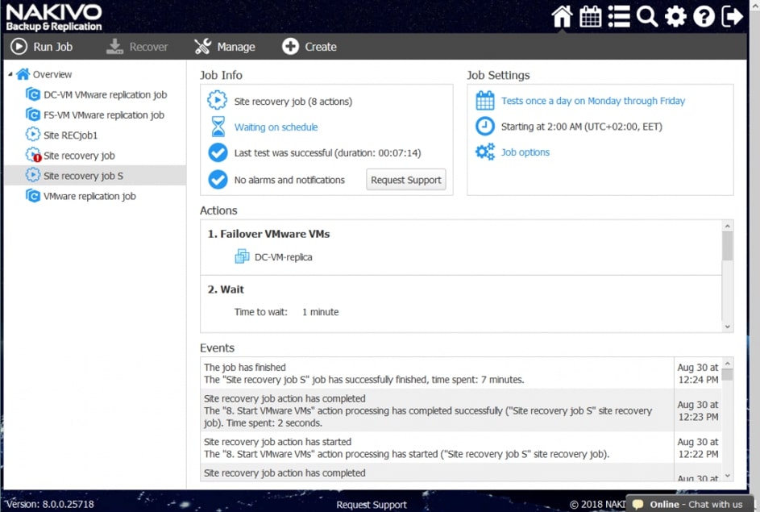Open the Online chat widget
Screen dimensions: 760x512
tap(689, 504)
